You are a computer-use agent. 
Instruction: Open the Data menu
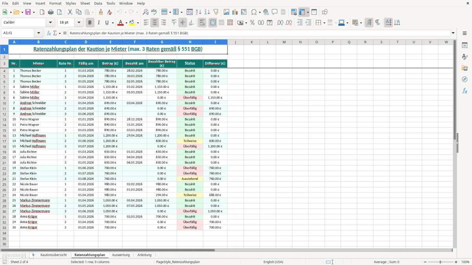click(x=98, y=3)
